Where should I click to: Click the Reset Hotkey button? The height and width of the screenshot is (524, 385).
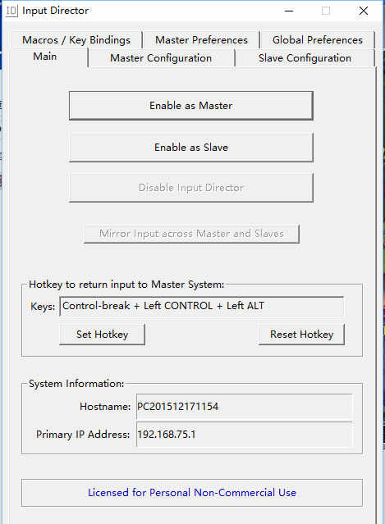(x=302, y=335)
